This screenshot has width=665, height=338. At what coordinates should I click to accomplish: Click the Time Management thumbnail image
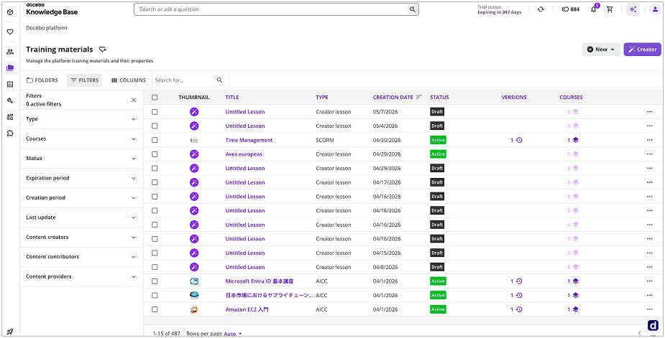point(194,140)
